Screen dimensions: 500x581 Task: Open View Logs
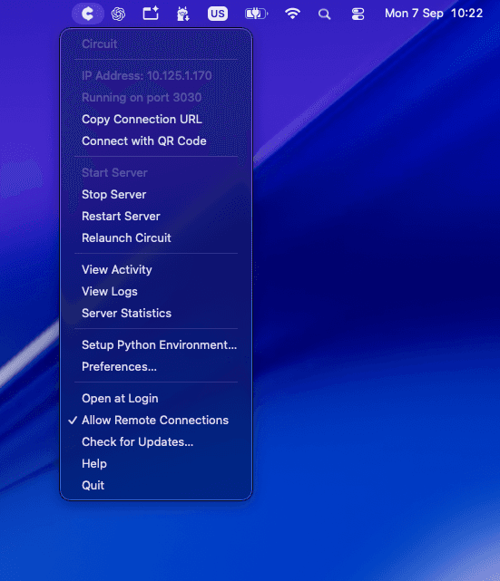(156, 292)
